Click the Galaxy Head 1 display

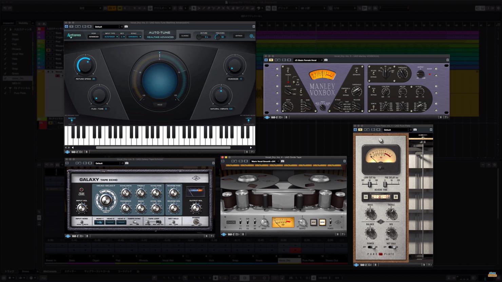99,223
